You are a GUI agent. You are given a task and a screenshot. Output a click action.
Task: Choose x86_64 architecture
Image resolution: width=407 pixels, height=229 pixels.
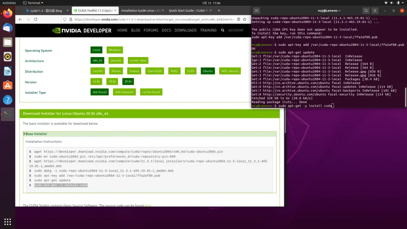pos(97,60)
